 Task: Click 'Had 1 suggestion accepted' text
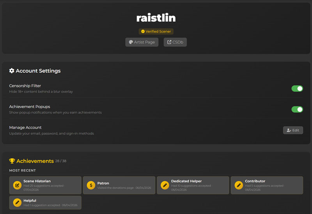tap(42, 205)
